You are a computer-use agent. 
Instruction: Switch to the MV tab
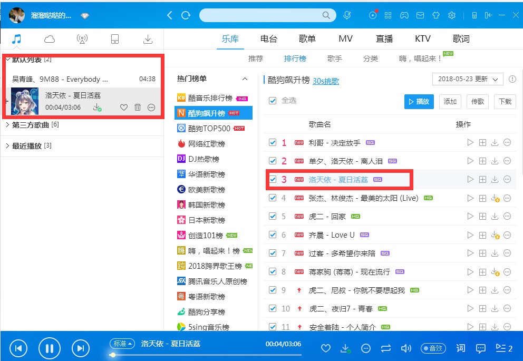345,39
